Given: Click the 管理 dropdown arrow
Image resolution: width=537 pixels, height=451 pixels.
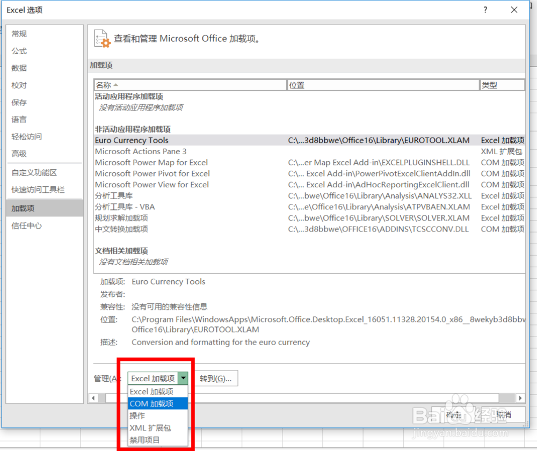Looking at the screenshot, I should (184, 378).
